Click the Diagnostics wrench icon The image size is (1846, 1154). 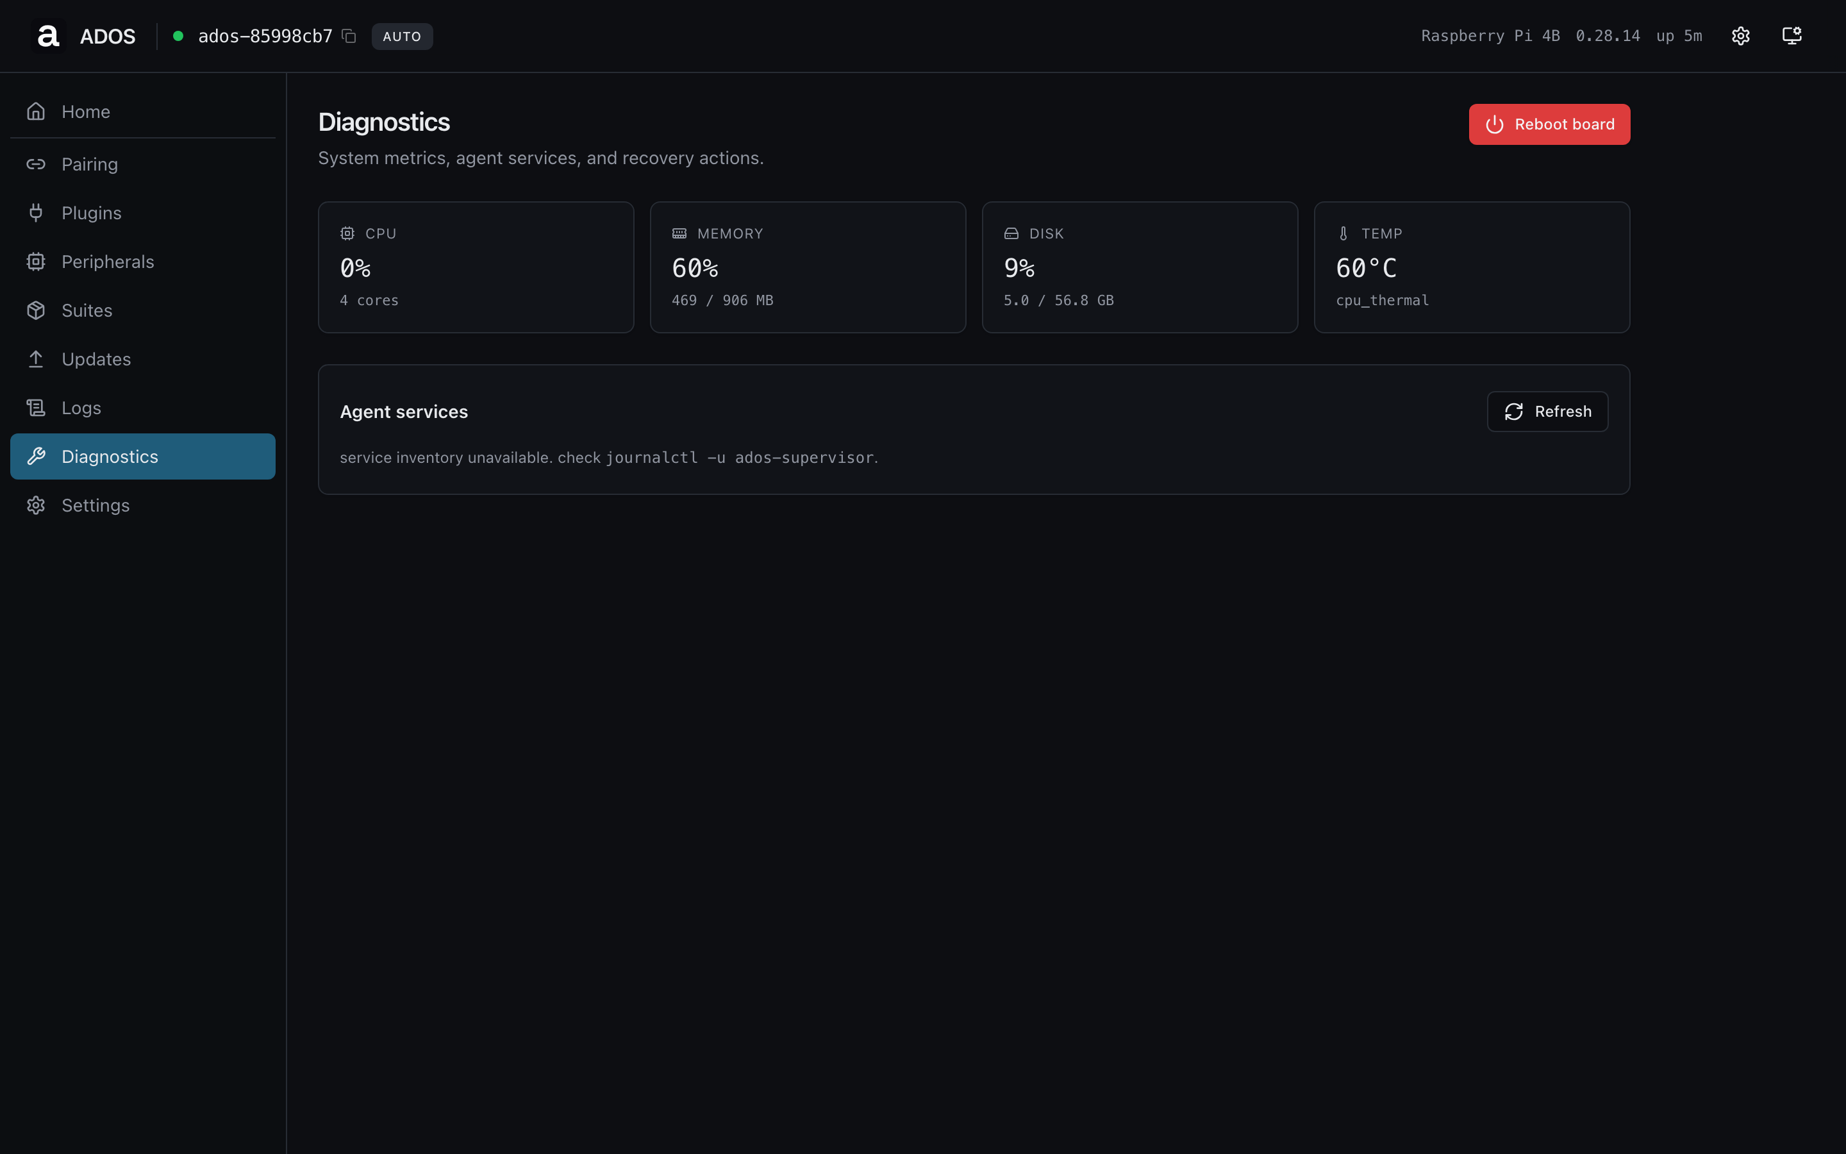pyautogui.click(x=36, y=456)
